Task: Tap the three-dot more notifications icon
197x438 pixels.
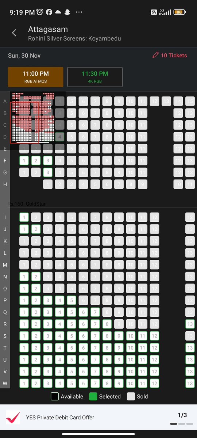Action: point(79,12)
